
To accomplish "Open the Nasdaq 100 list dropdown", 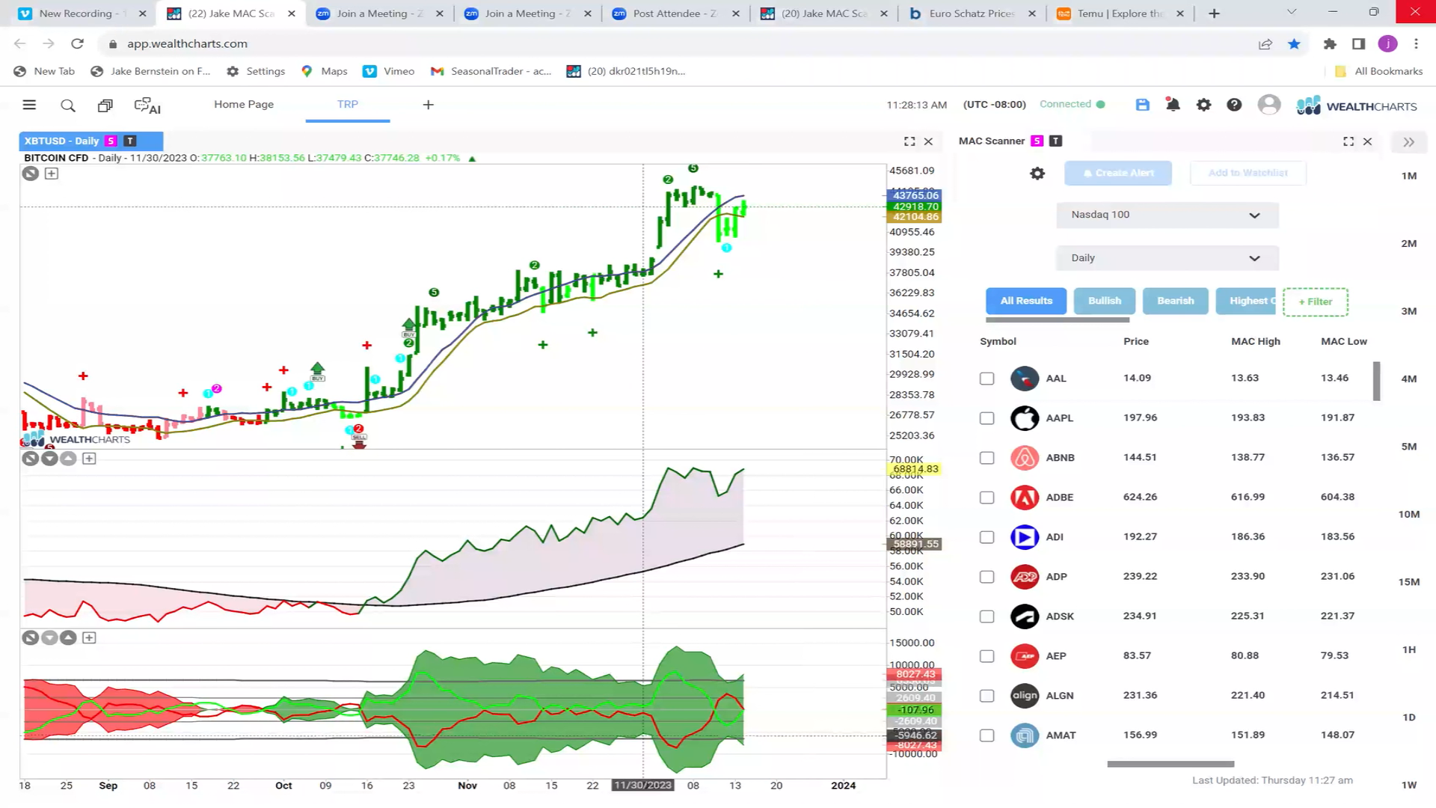I will pos(1167,215).
